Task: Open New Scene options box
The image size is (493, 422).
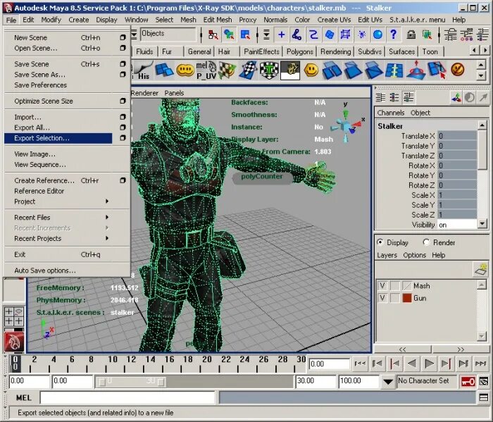Action: pyautogui.click(x=123, y=37)
